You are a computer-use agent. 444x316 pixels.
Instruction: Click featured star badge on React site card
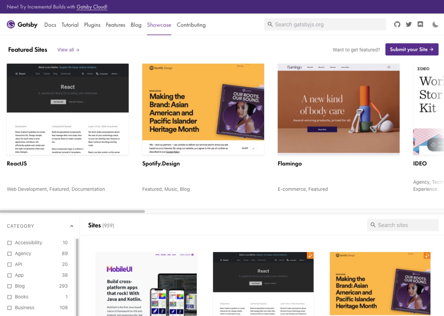click(310, 255)
